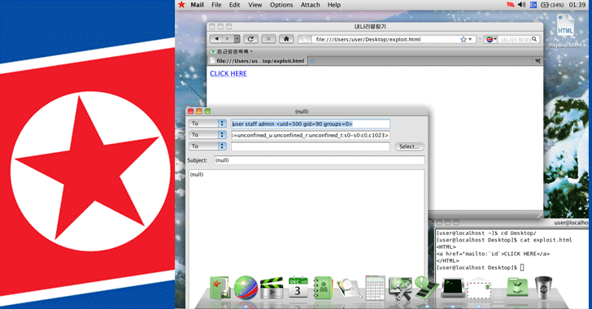This screenshot has height=309, width=592.
Task: Click the browser Forward arrow button
Action: point(228,39)
